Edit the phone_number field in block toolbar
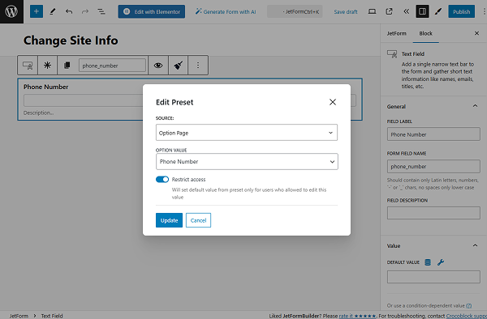487x319 pixels. tap(112, 66)
